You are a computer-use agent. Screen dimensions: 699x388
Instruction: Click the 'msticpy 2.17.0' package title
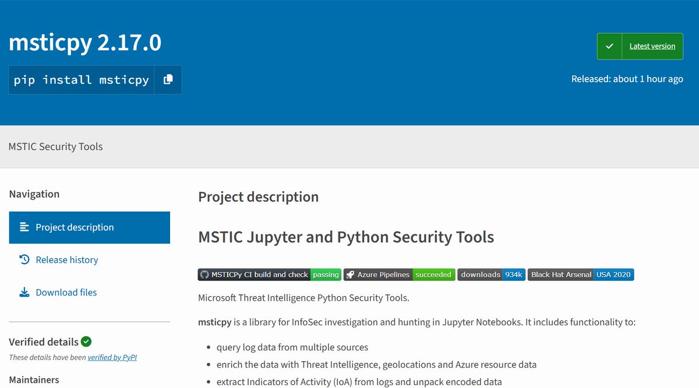(85, 43)
